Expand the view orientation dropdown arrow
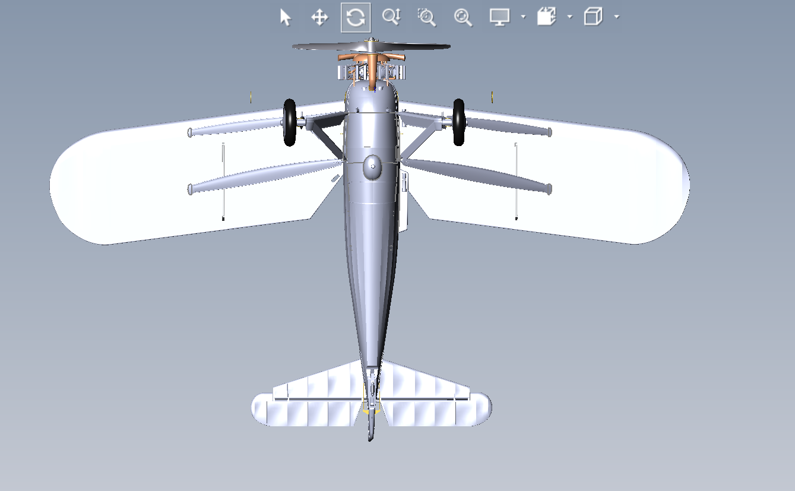Screen dimensions: 795x491 (x=616, y=17)
